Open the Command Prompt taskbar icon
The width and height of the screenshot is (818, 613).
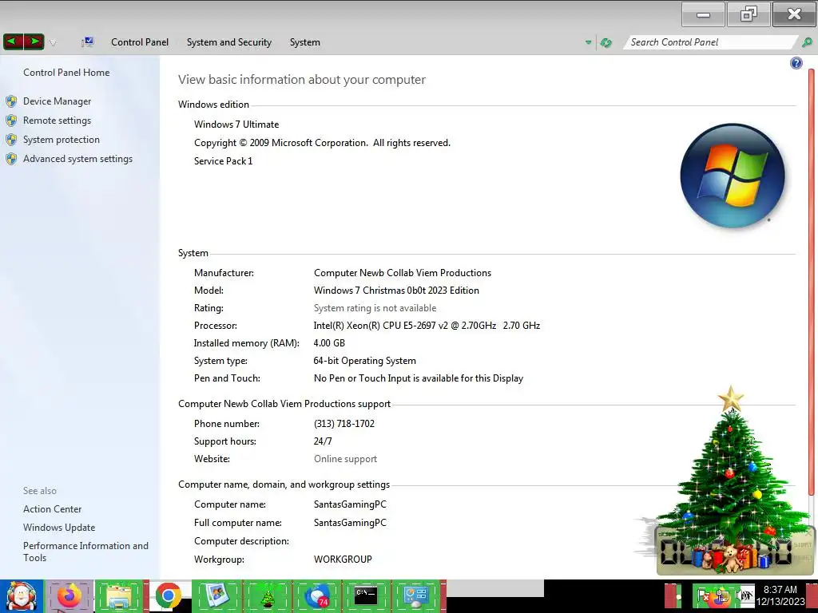(366, 596)
